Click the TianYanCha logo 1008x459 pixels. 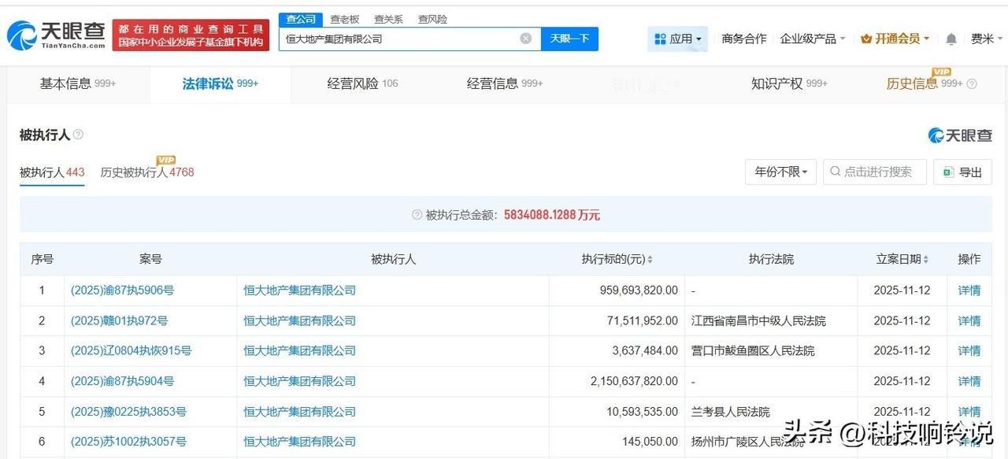pyautogui.click(x=57, y=35)
